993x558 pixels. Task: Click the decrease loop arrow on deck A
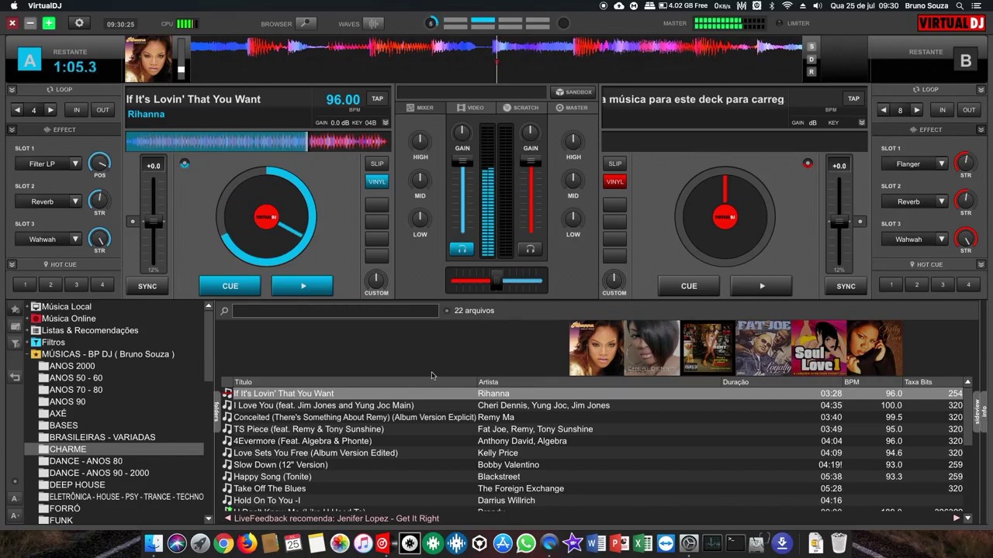point(17,110)
